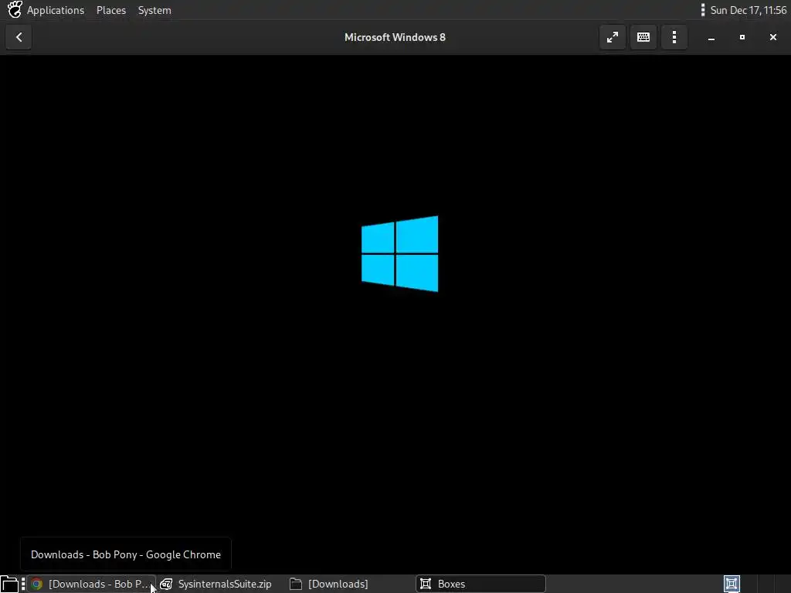The image size is (791, 593).
Task: Click the GNOME foot logo icon
Action: tap(15, 9)
